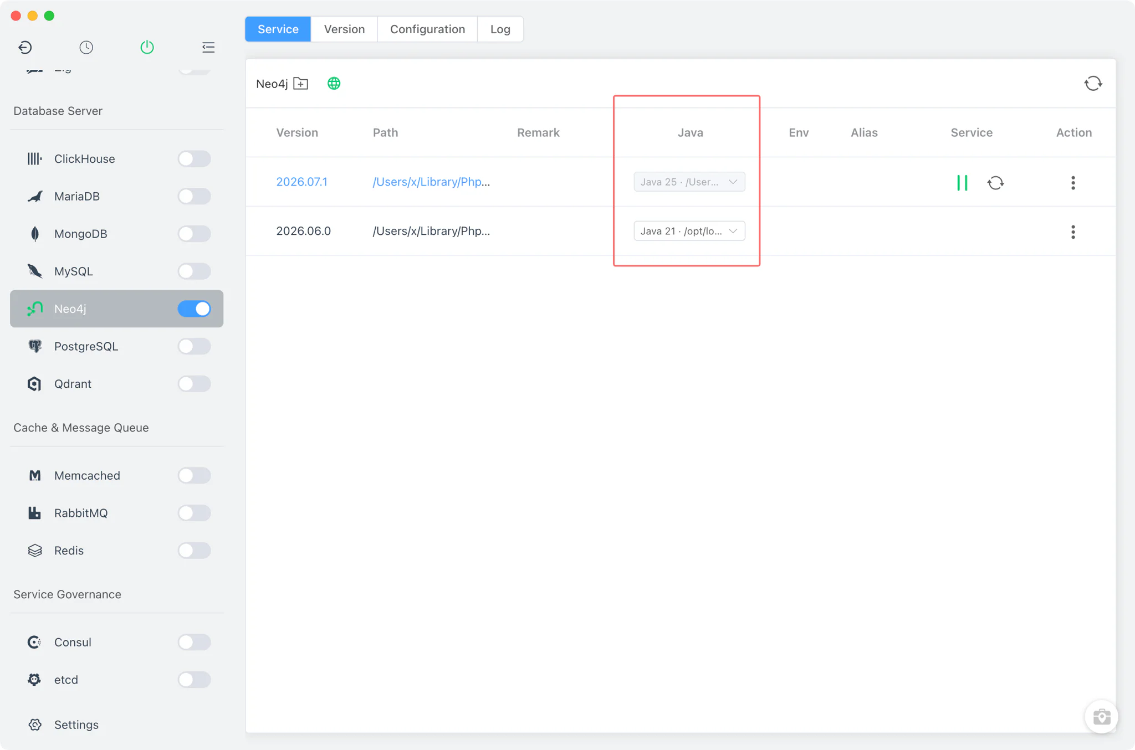Click the folder-add icon beside Neo4j
The image size is (1135, 750).
300,84
